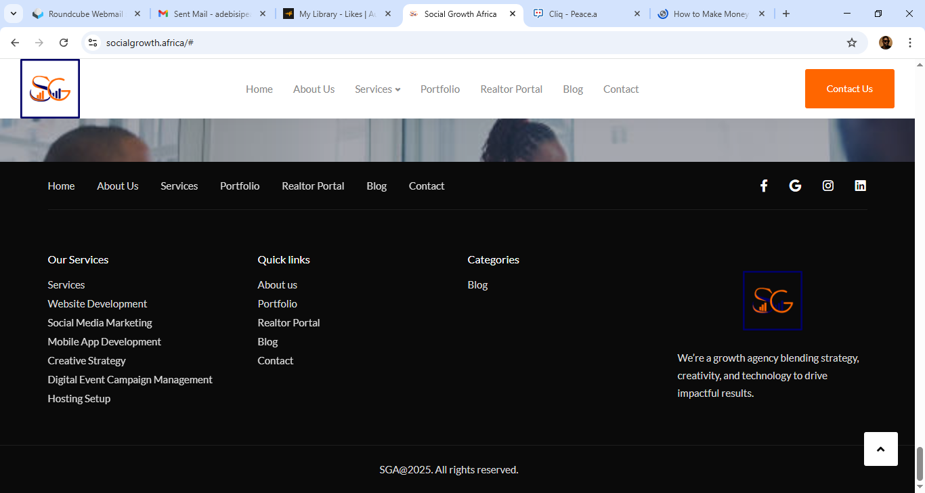Screen dimensions: 925x493
Task: Click the scroll-to-top arrow button
Action: click(x=880, y=449)
